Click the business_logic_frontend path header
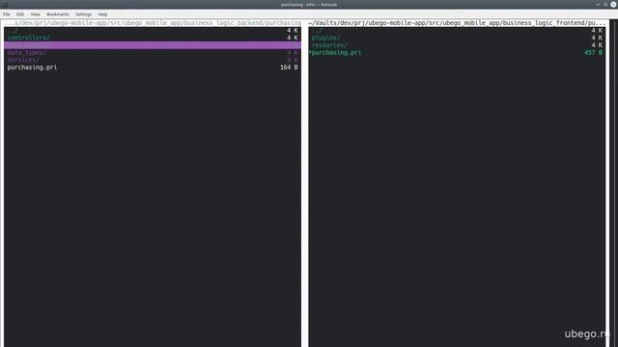The width and height of the screenshot is (618, 347). pyautogui.click(x=457, y=23)
